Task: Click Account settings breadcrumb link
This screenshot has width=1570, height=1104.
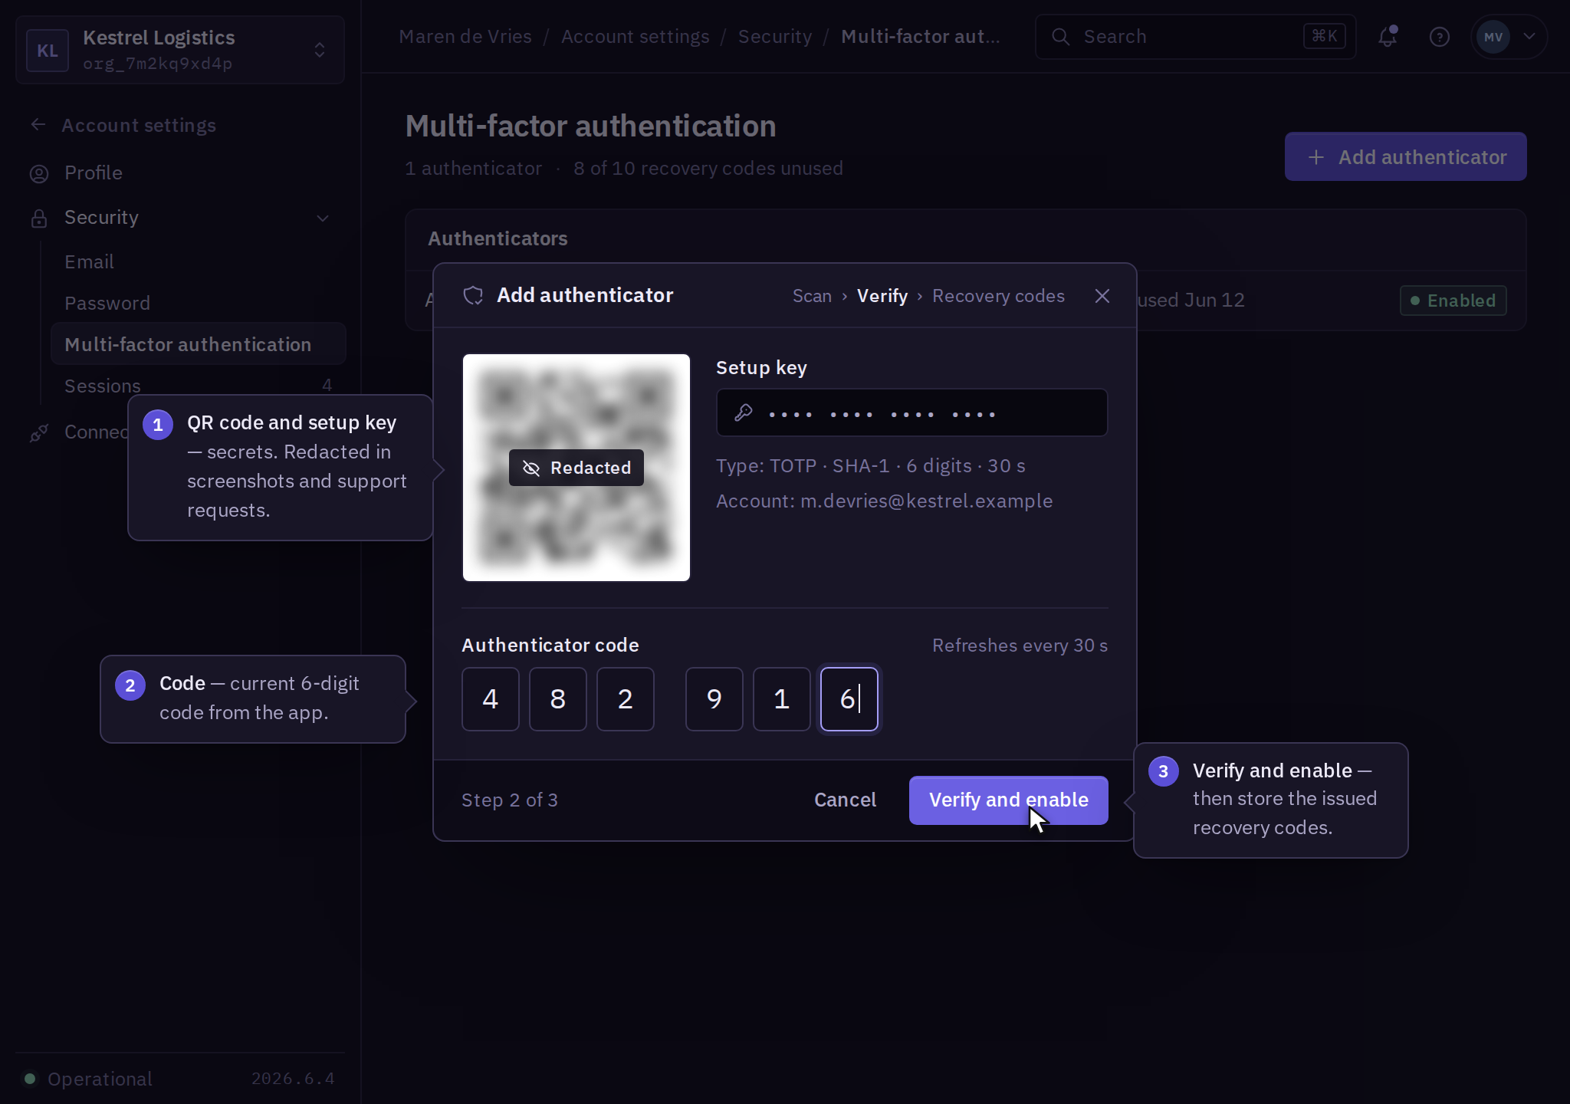Action: click(635, 37)
